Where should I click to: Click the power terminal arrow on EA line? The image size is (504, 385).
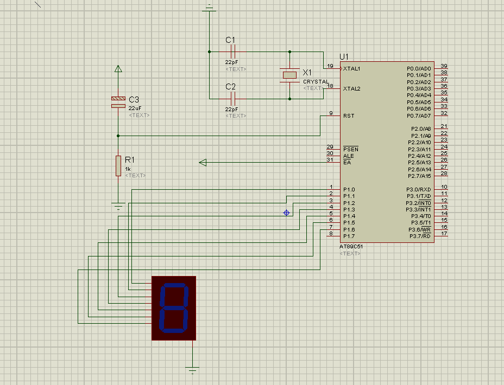coord(203,163)
